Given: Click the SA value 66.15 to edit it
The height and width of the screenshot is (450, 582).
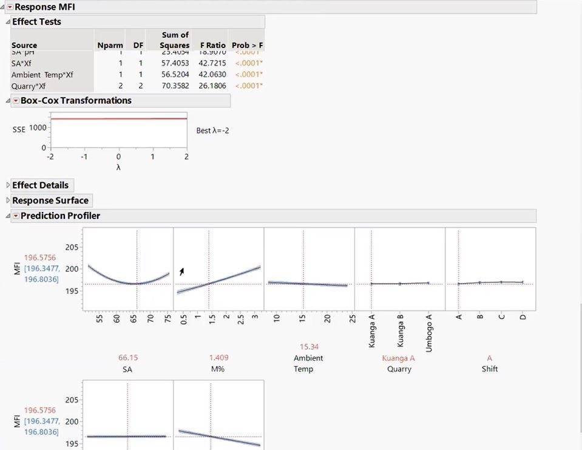Looking at the screenshot, I should [x=127, y=358].
